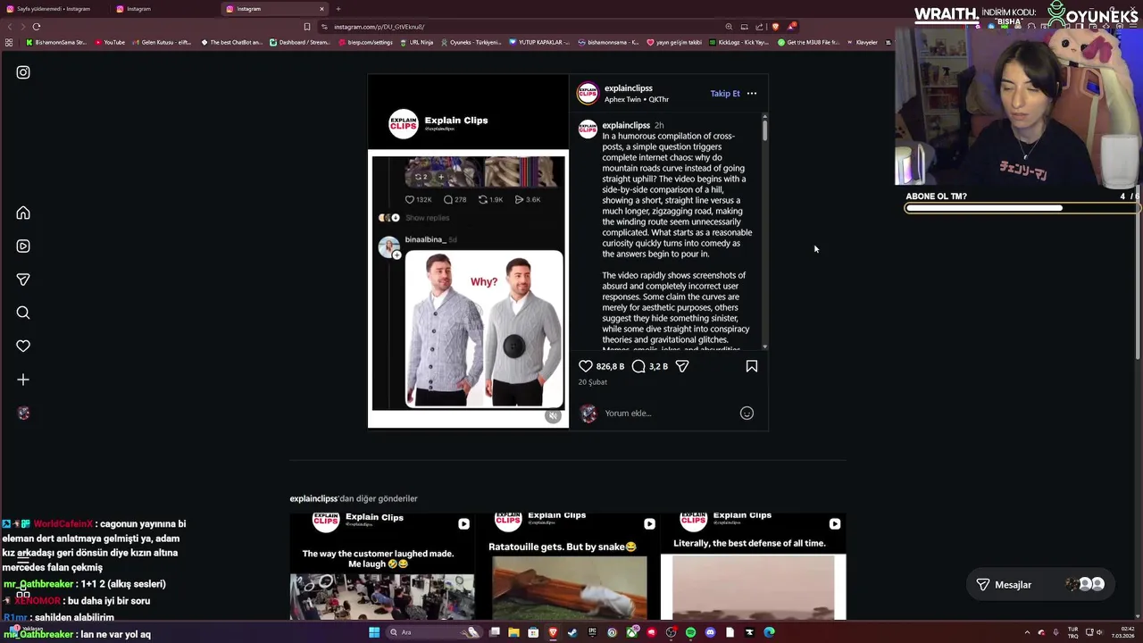Open 'The way the customer laughed' post thumbnail
Screen dimensions: 1143x643
(382, 567)
